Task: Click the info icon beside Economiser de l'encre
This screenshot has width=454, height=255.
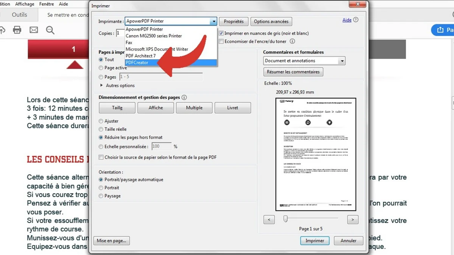Action: pyautogui.click(x=292, y=42)
